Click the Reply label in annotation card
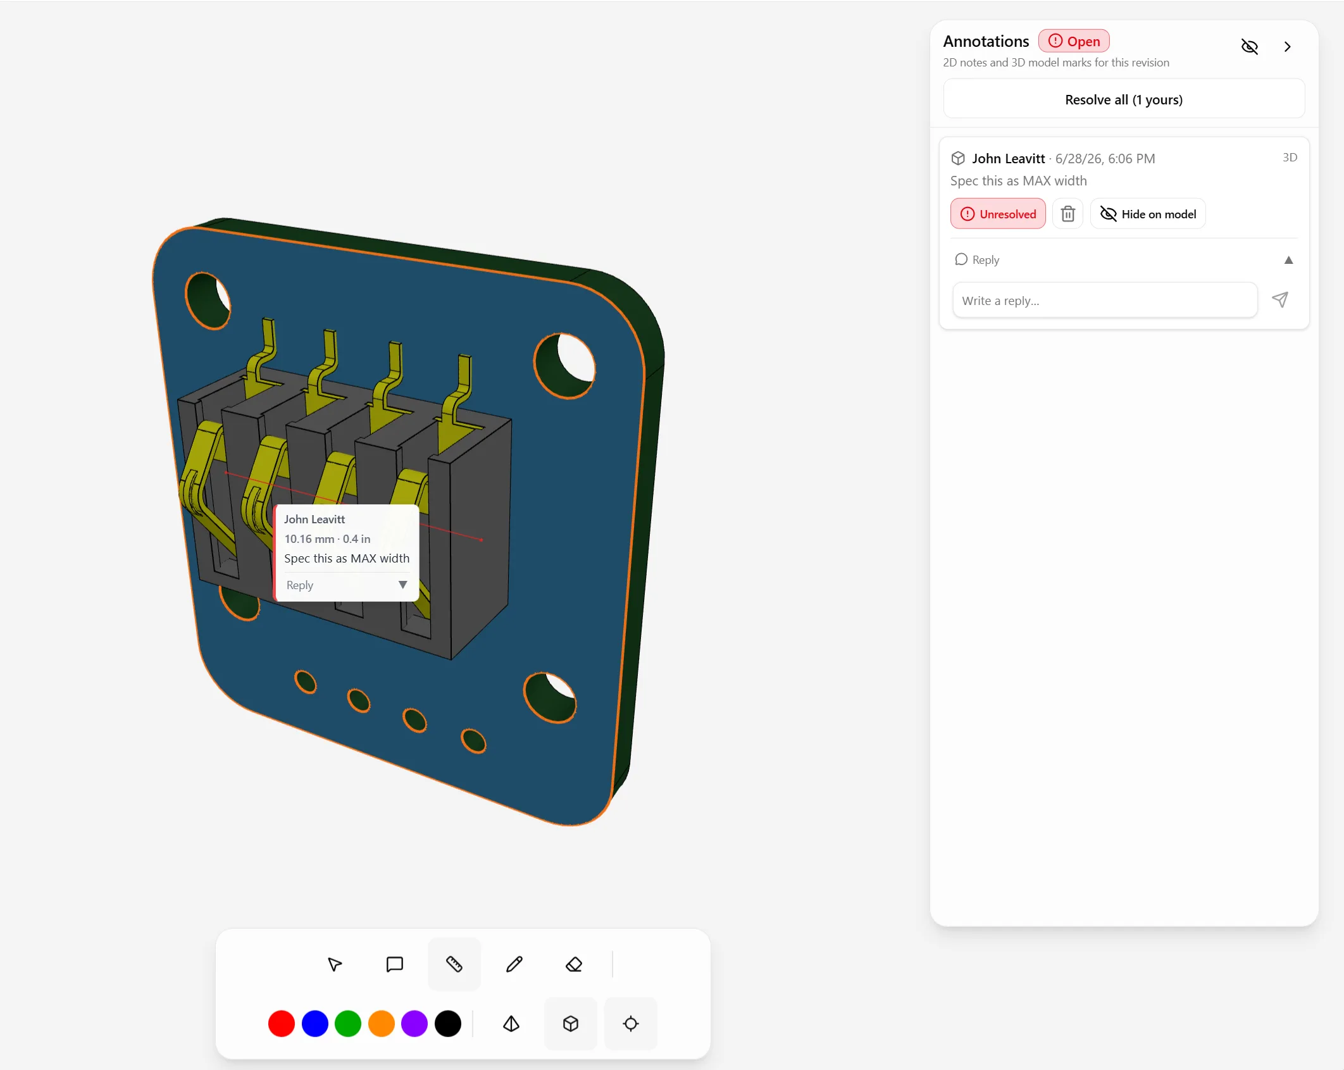 [986, 260]
